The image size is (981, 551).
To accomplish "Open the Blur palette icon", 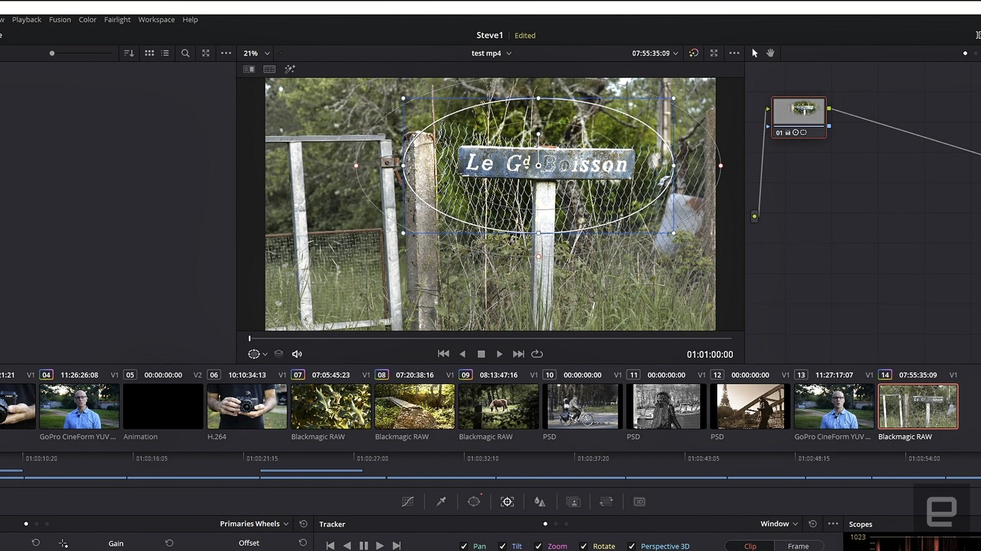I will pos(540,501).
